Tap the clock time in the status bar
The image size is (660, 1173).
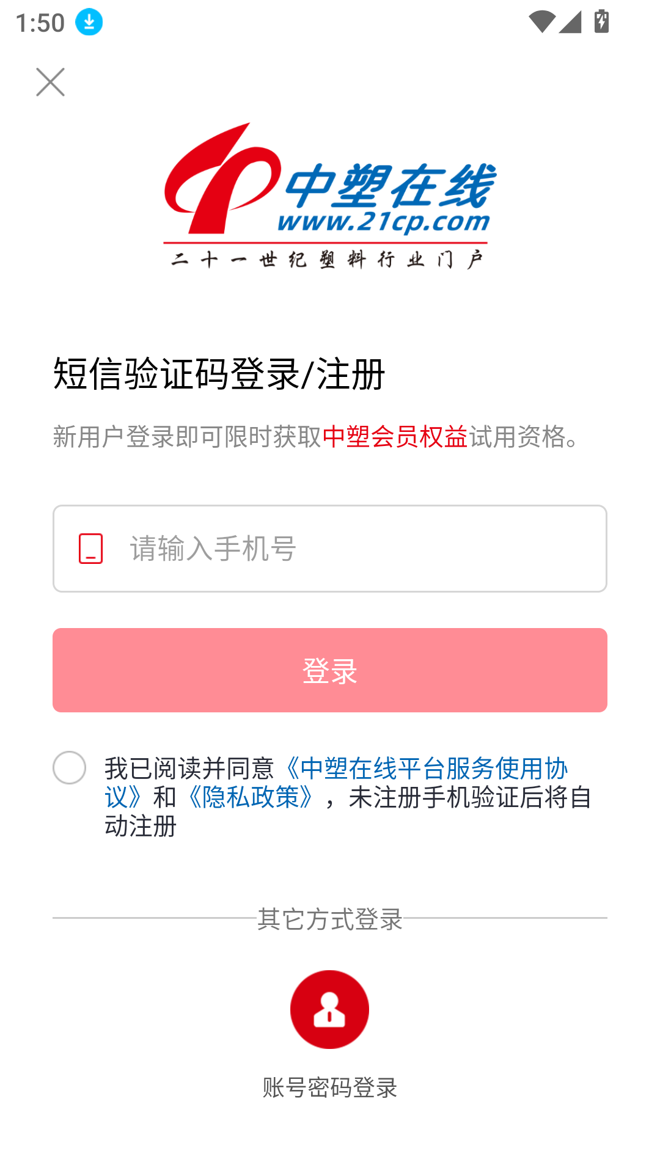coord(40,23)
